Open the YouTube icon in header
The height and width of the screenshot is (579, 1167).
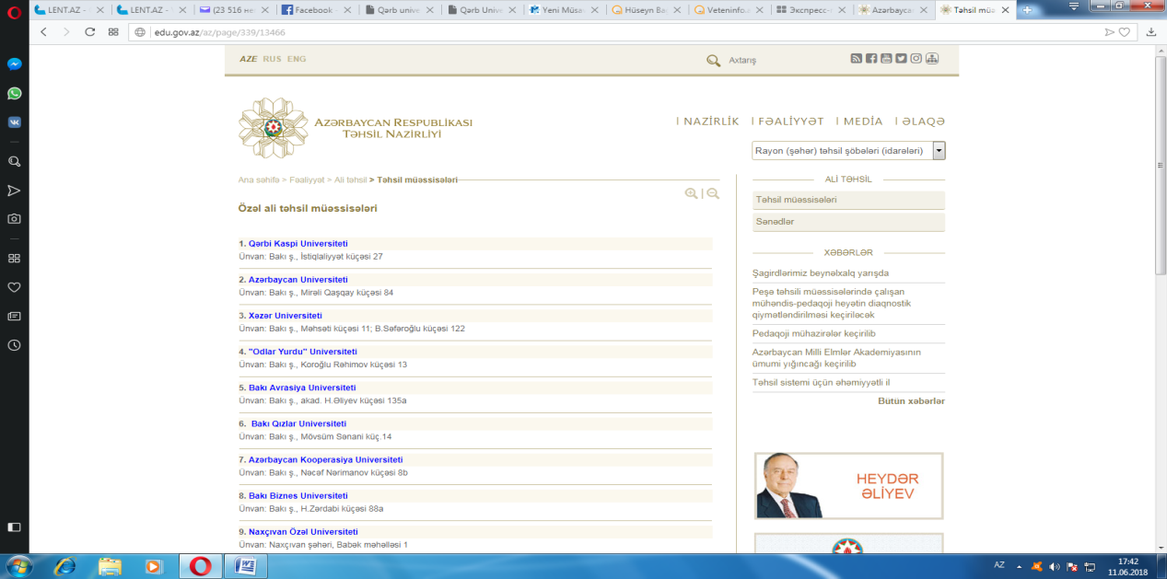[886, 59]
